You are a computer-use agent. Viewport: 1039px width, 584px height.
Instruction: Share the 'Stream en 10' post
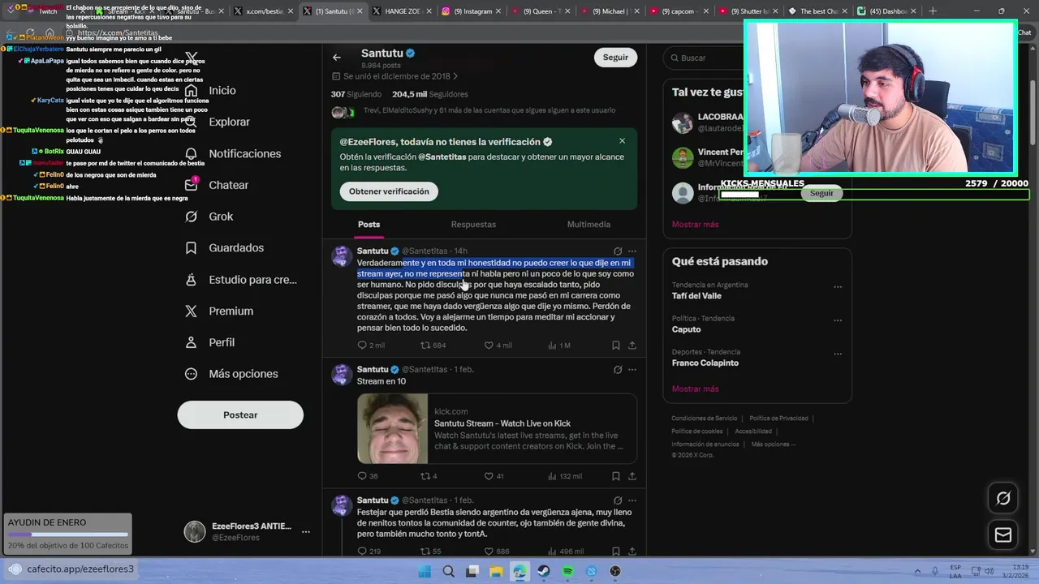632,476
